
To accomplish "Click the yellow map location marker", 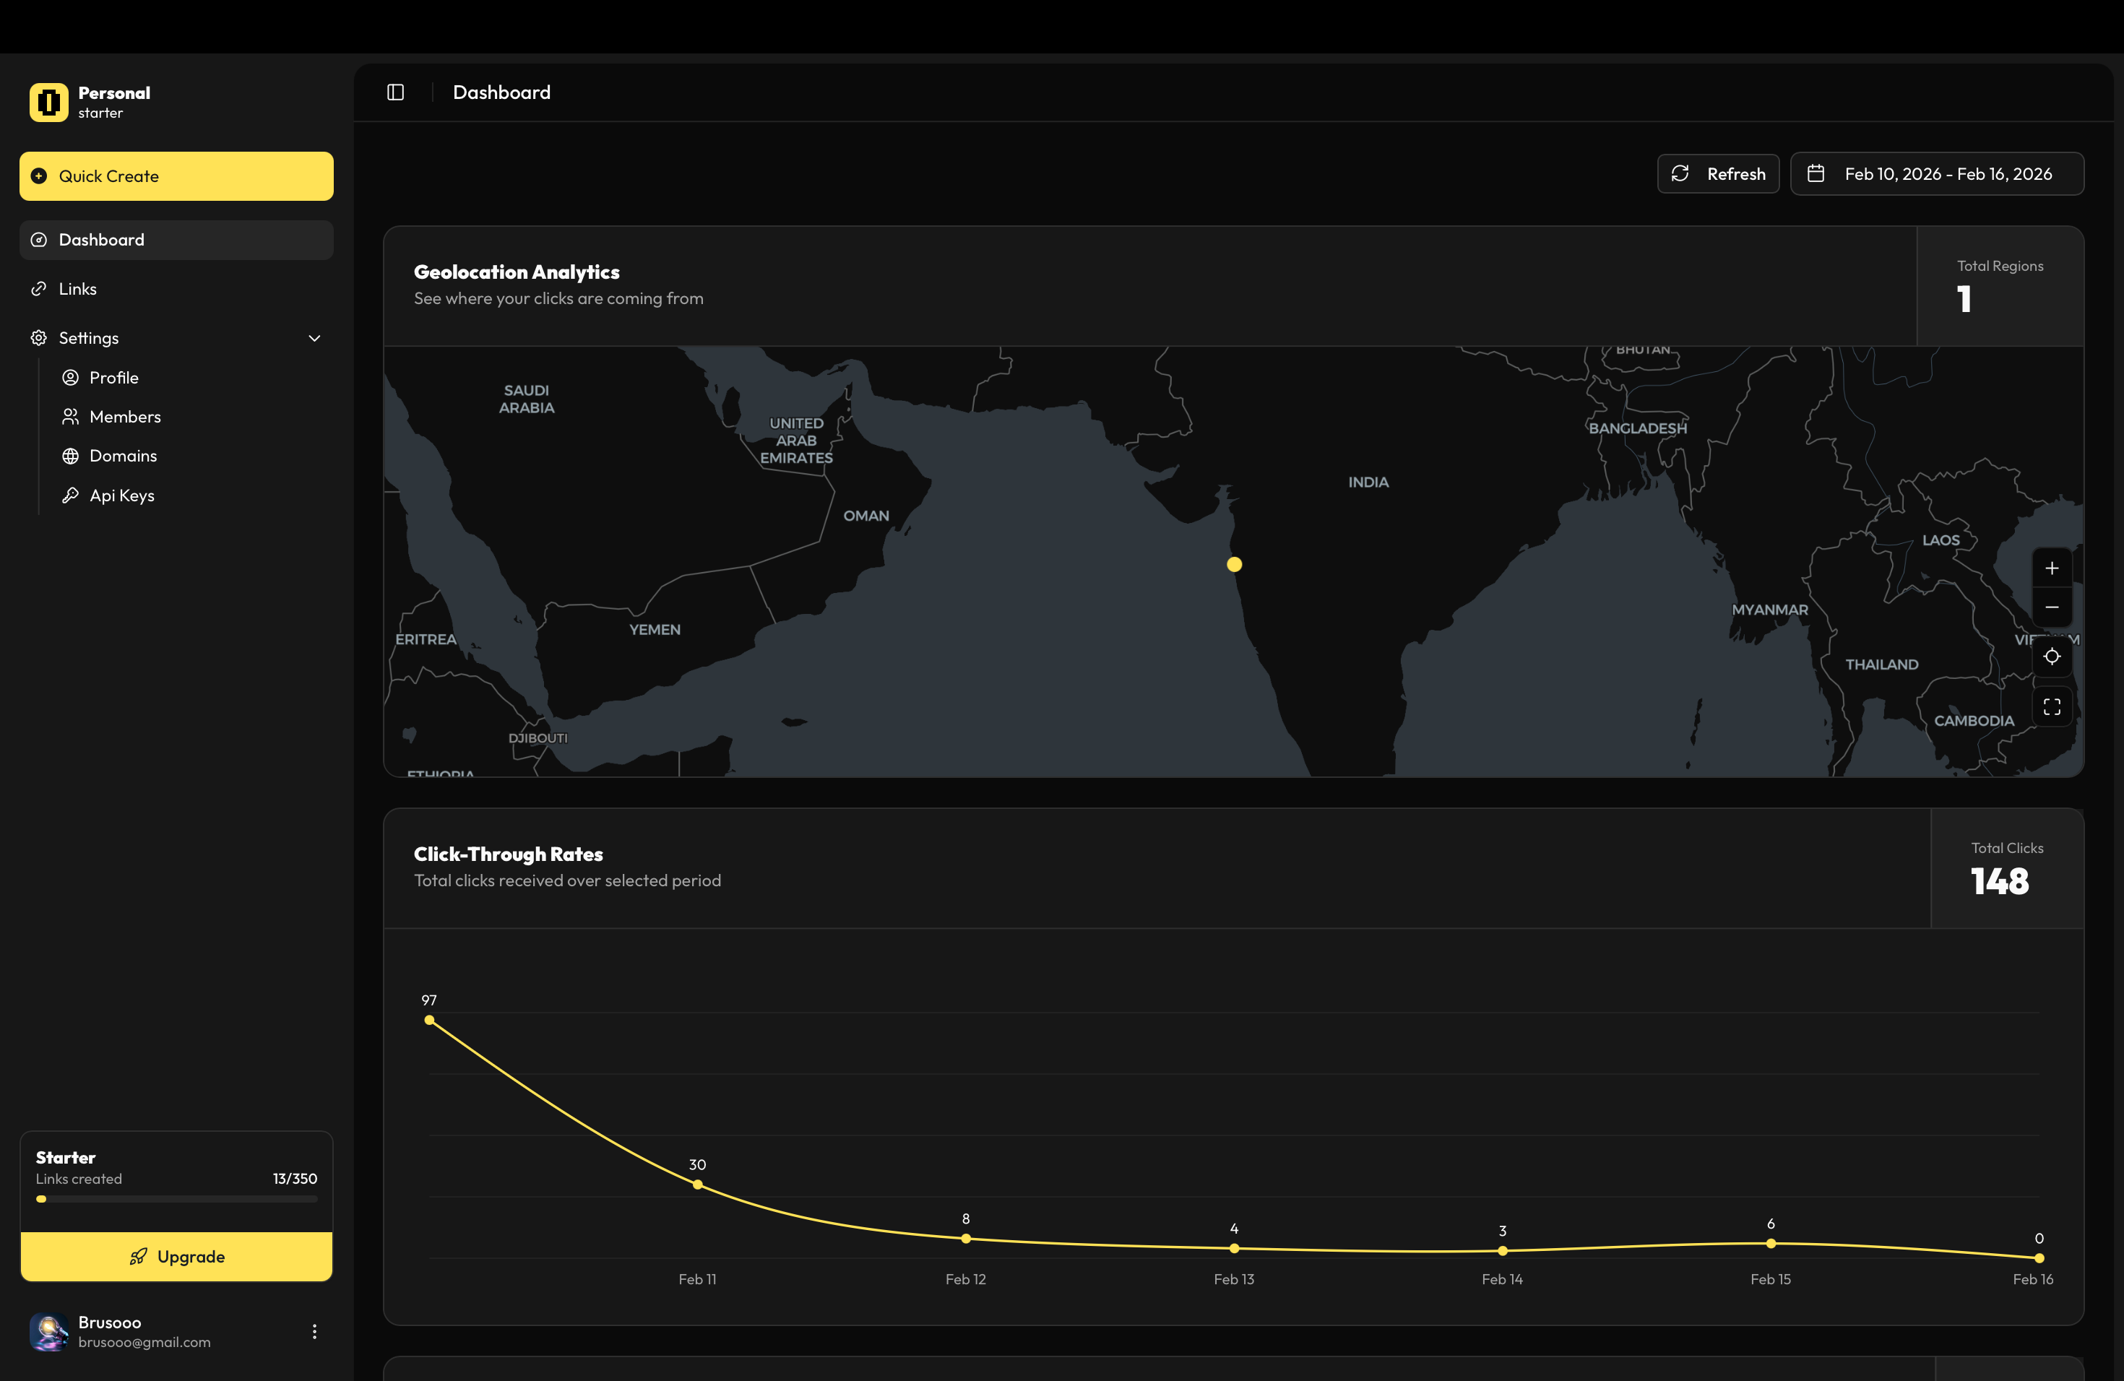I will click(1233, 564).
